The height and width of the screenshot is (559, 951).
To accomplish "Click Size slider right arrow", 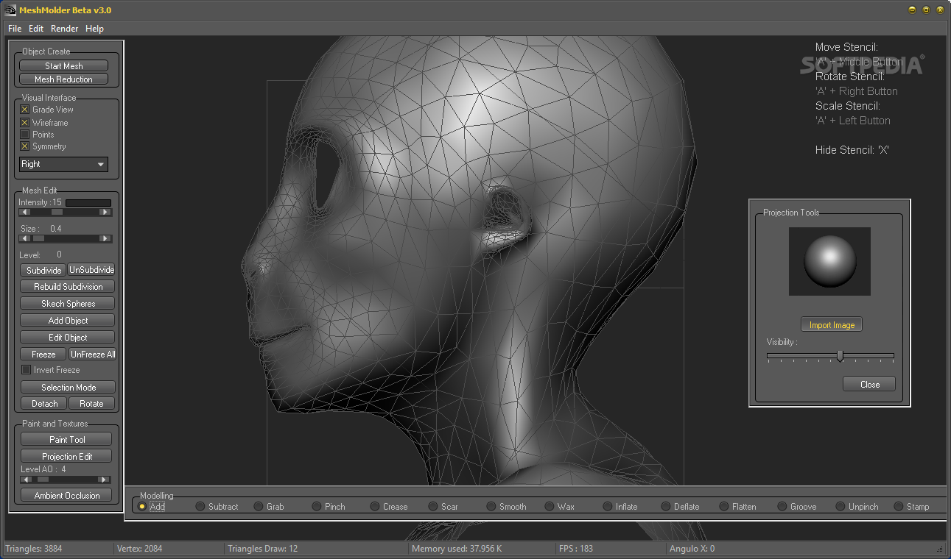I will click(x=105, y=238).
